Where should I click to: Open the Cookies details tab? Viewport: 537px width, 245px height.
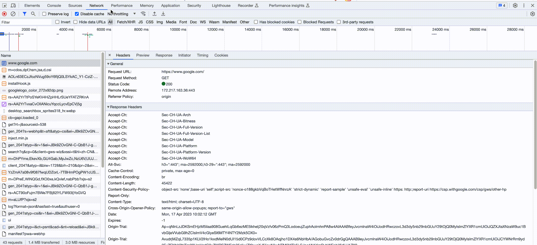[221, 55]
